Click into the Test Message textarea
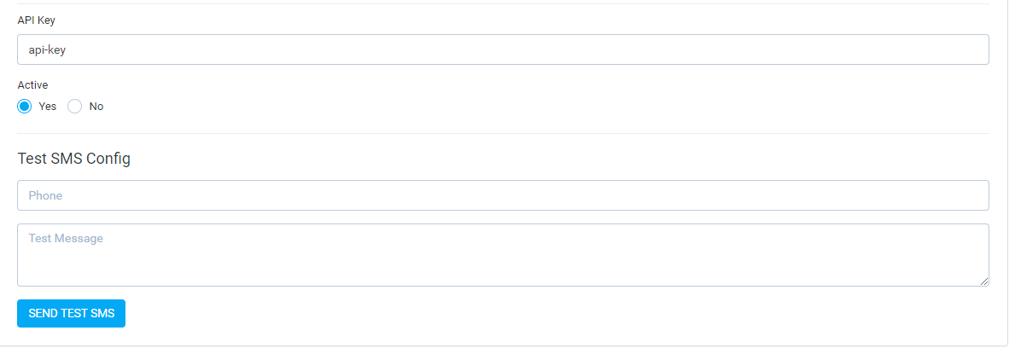The width and height of the screenshot is (1009, 348). [x=503, y=255]
